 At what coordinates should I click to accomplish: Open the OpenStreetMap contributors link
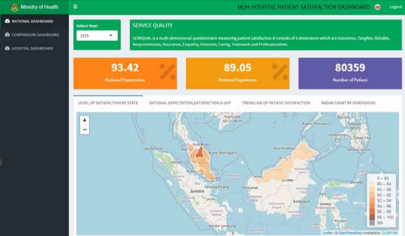[x=349, y=233]
